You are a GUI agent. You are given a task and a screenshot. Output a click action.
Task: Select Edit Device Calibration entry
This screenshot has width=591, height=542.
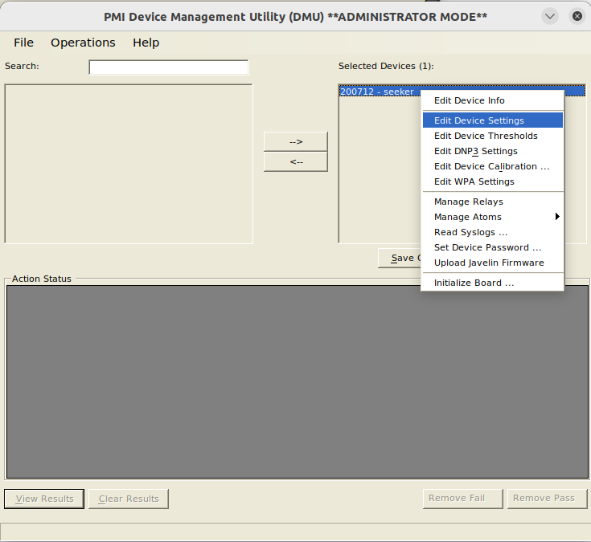tap(491, 166)
